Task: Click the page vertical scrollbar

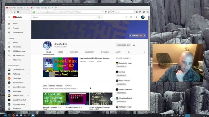Action: pos(149,41)
